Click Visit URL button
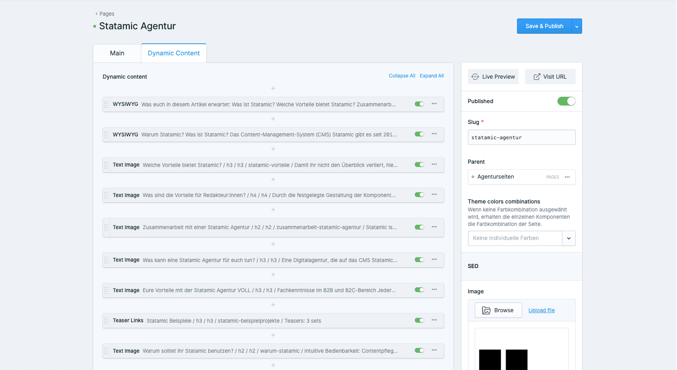This screenshot has width=677, height=370. (x=550, y=77)
